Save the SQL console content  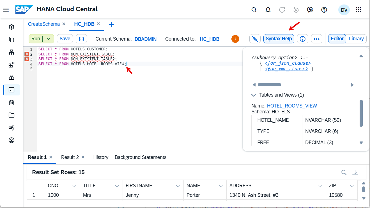point(65,39)
